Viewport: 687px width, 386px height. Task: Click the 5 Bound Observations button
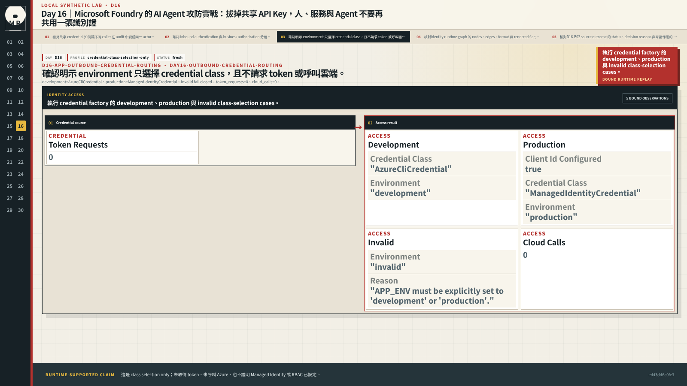coord(647,98)
